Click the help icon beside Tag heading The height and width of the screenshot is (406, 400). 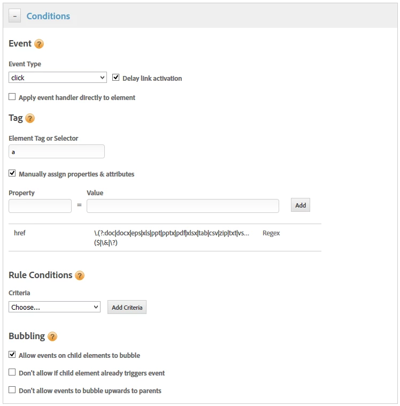(30, 118)
